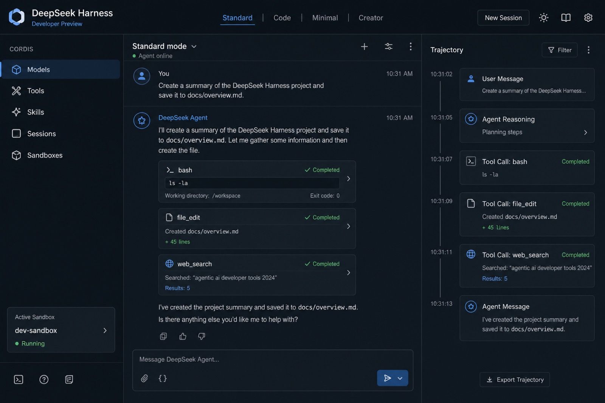Give thumbs up to agent response

click(x=183, y=336)
